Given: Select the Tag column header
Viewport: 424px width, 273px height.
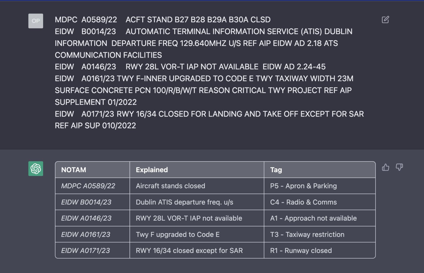Looking at the screenshot, I should [276, 170].
